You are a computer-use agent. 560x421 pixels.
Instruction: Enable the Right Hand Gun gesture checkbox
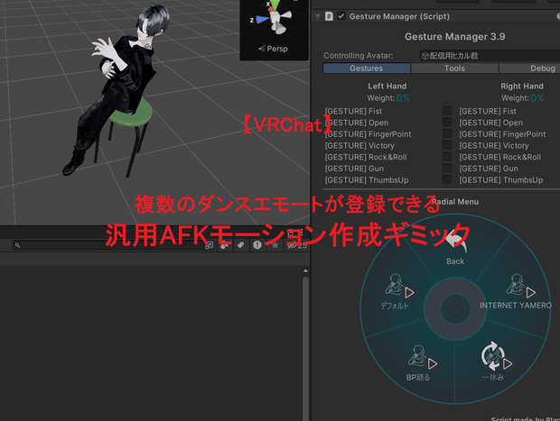(x=447, y=168)
